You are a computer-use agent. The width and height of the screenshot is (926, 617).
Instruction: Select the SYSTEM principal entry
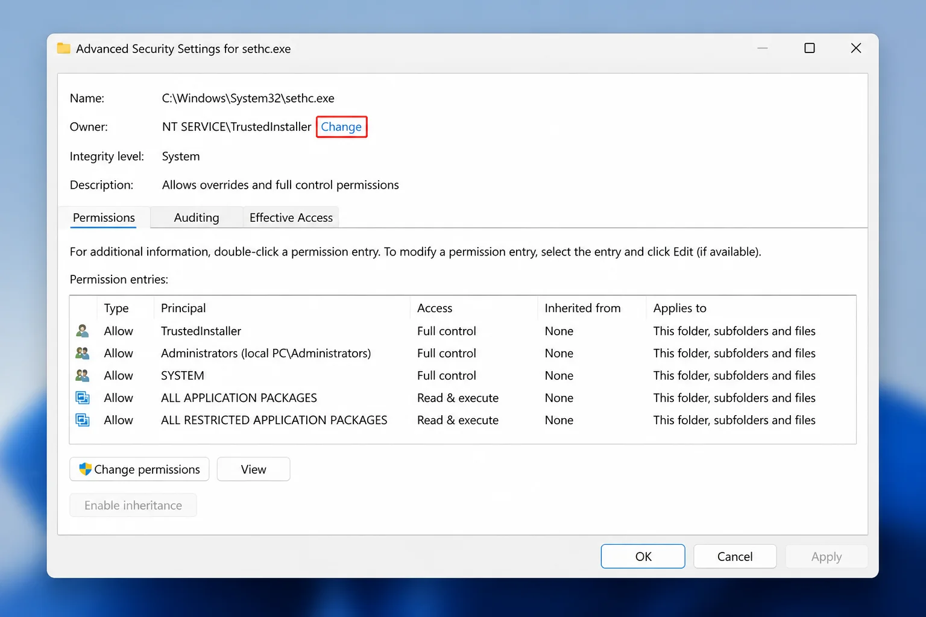pos(183,375)
